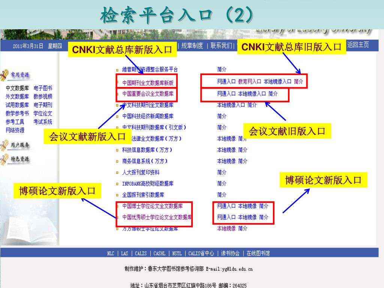Open CASHL footer link
The height and width of the screenshot is (288, 384).
coord(159,253)
